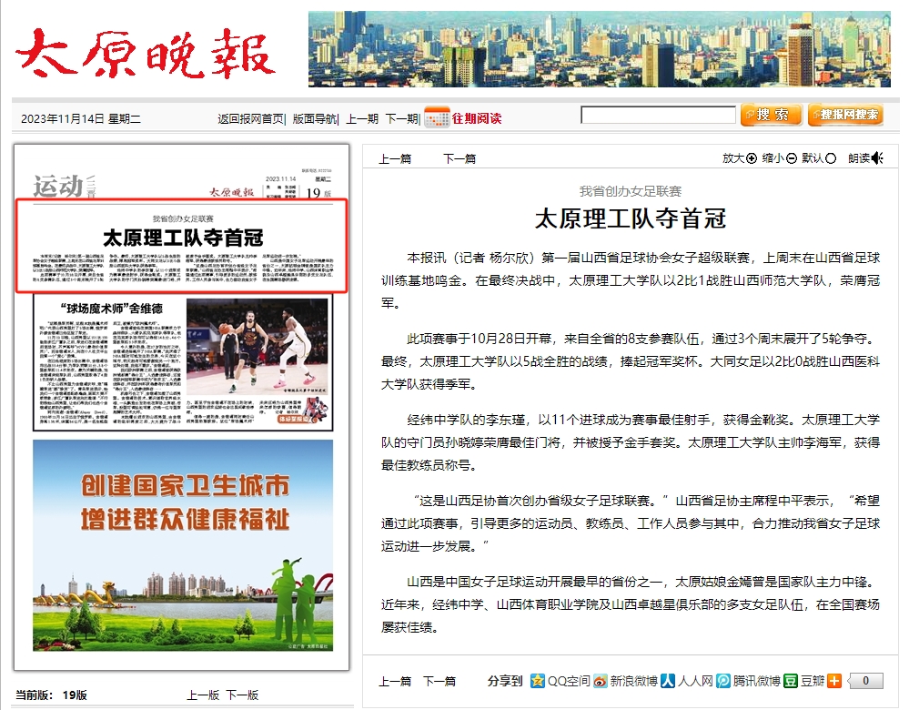Screen dimensions: 909x710
Task: Click the calendar icon for past issues
Action: click(437, 117)
